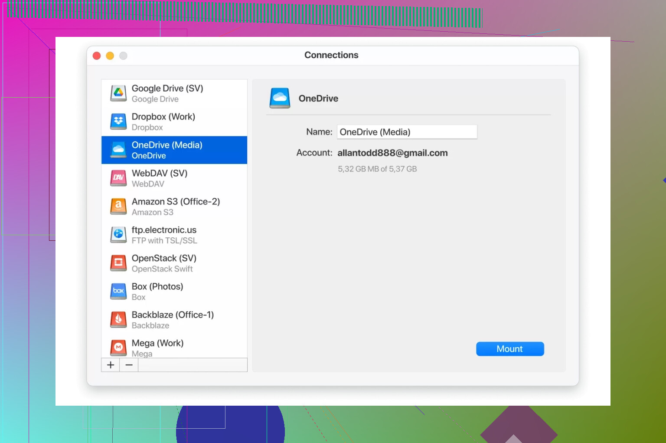This screenshot has height=443, width=666.
Task: Click the storage usage text 5,32 GB MB of 5,37 GB
Action: 377,169
